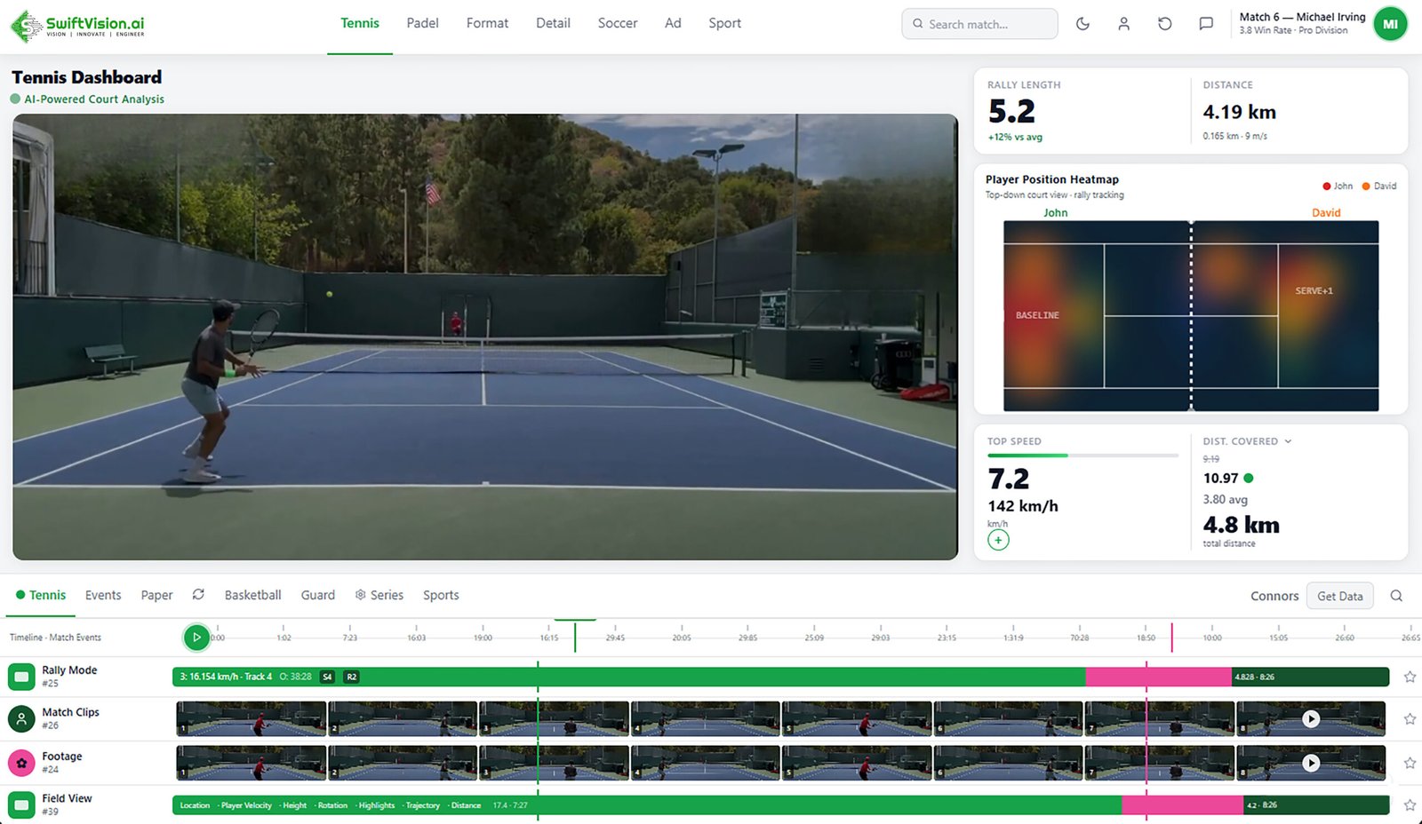Image resolution: width=1422 pixels, height=824 pixels.
Task: Click the Rally Mode track icon
Action: [21, 677]
